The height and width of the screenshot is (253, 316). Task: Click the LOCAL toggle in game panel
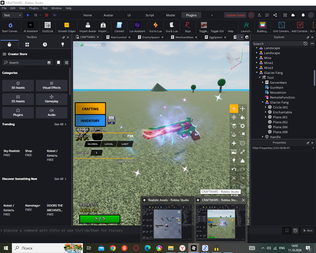click(x=109, y=144)
